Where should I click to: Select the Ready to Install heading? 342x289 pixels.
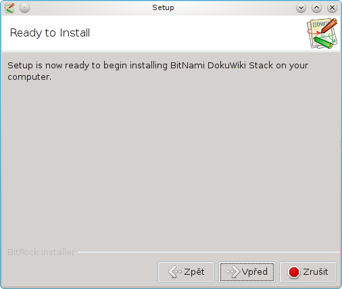pos(50,33)
